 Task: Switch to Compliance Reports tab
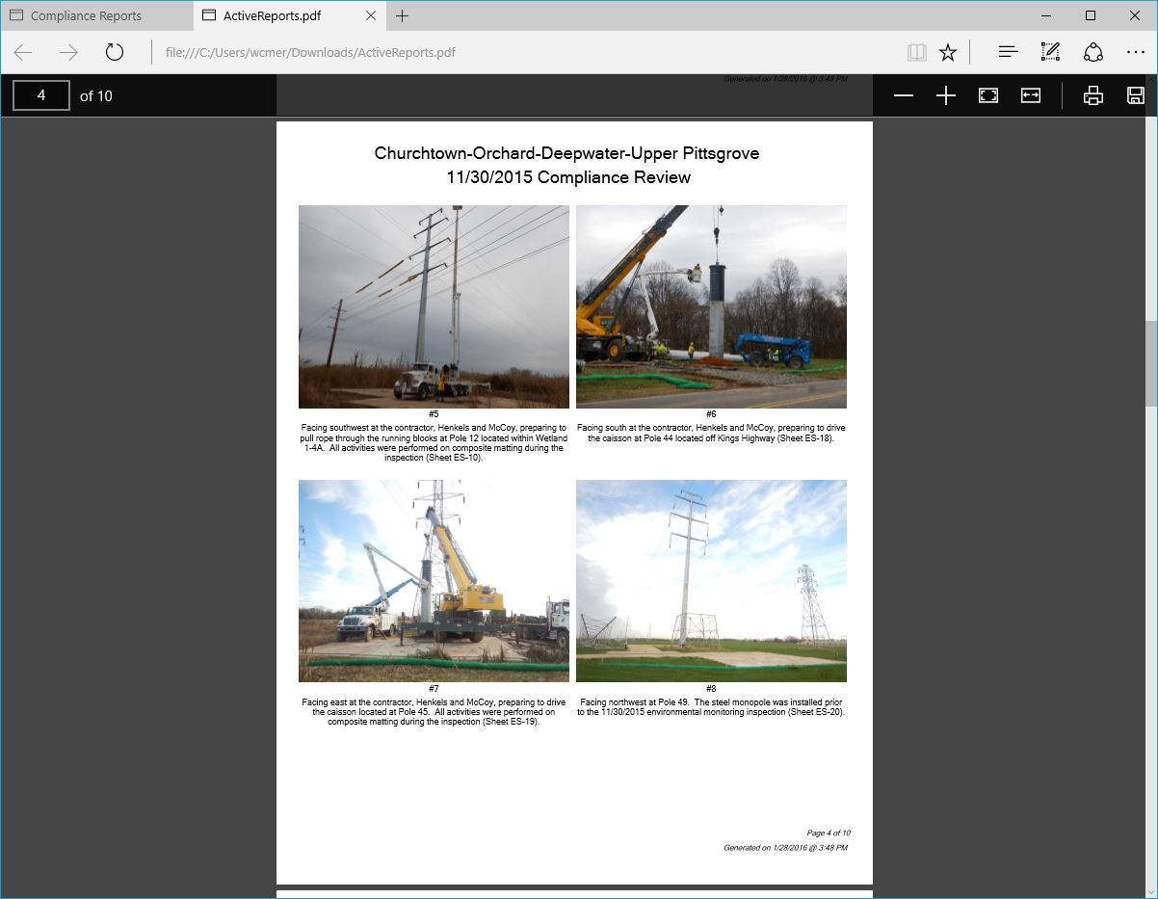96,15
